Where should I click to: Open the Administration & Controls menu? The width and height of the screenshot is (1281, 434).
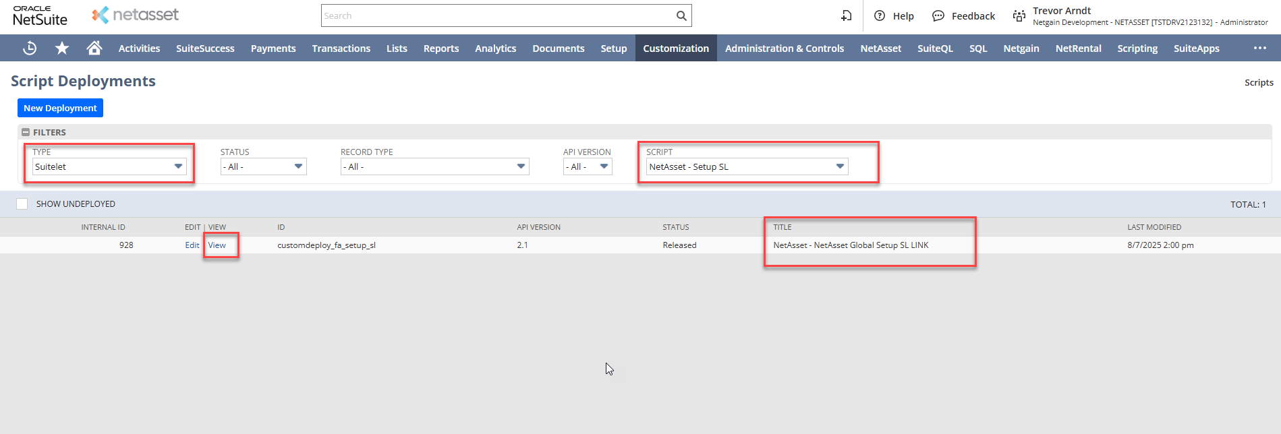click(x=785, y=48)
